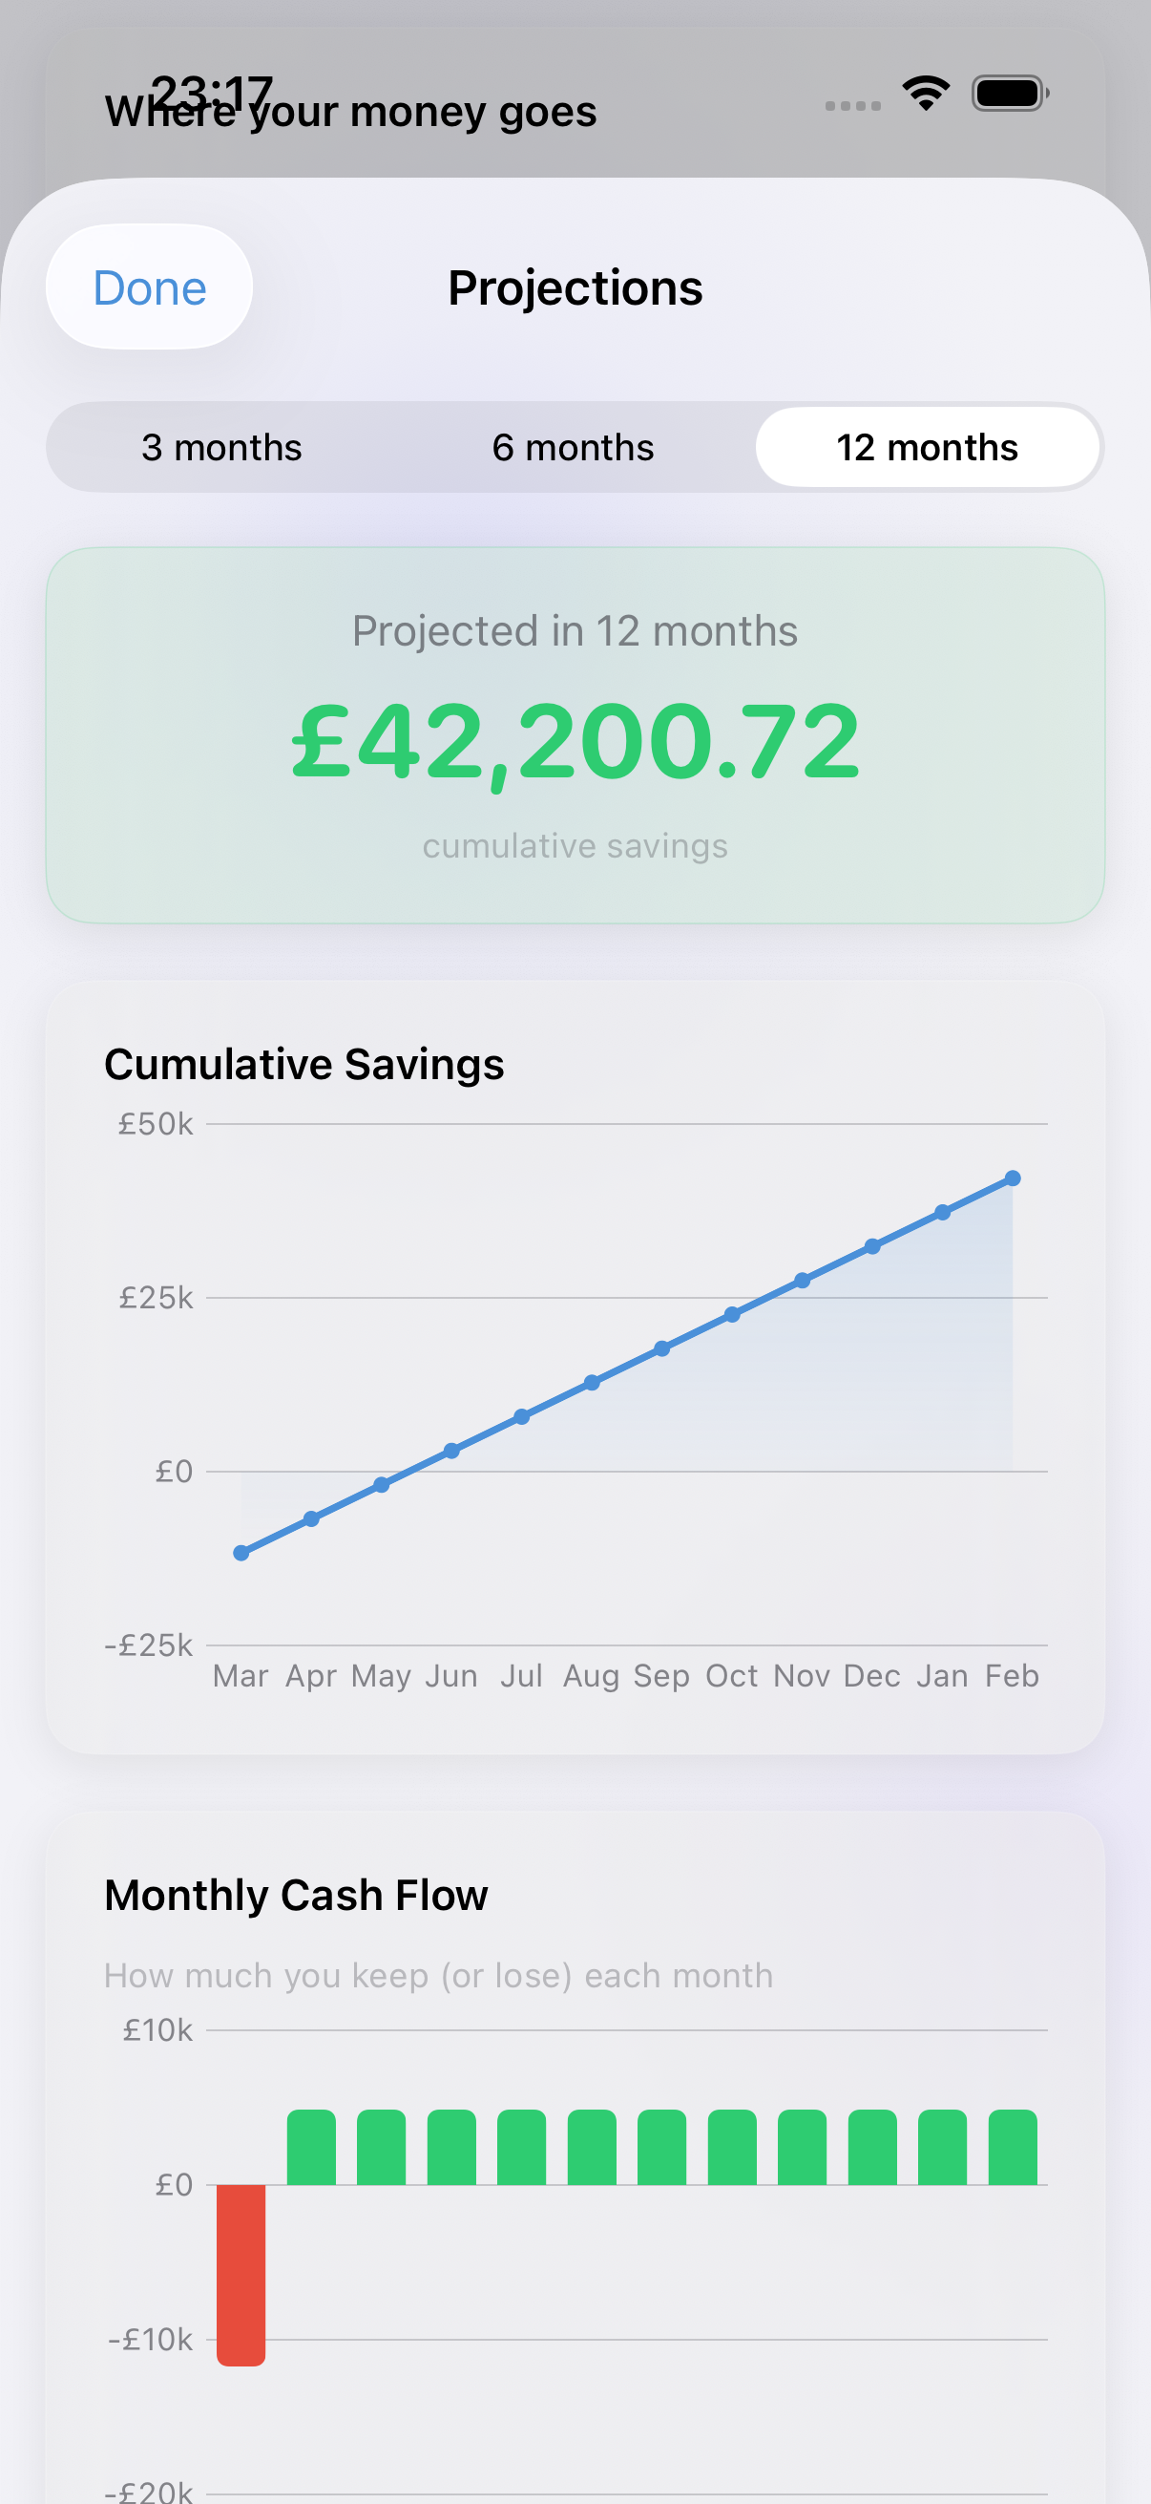Viewport: 1151px width, 2504px height.
Task: Select the Feb point on savings line
Action: click(1012, 1178)
